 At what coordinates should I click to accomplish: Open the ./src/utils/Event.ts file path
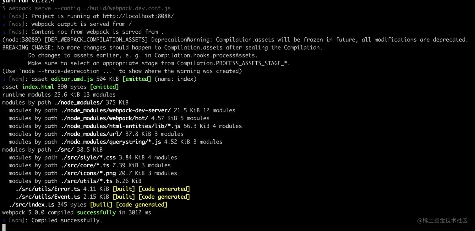(48, 196)
